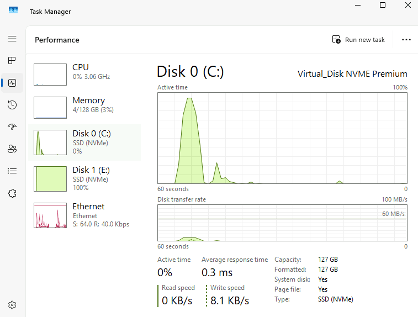This screenshot has height=317, width=418.
Task: Open Task Manager settings gear
Action: click(12, 305)
